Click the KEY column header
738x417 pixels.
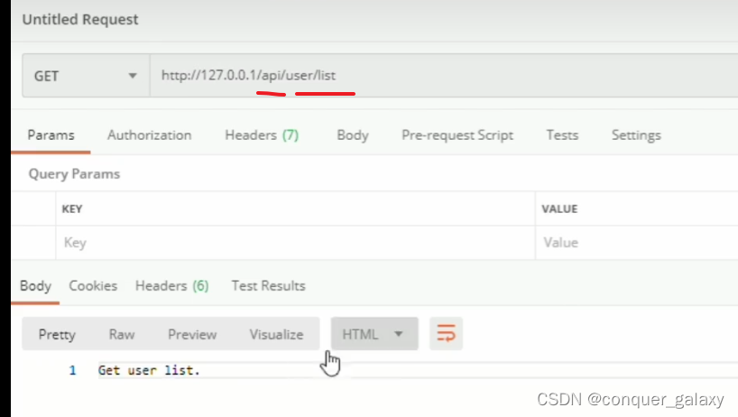72,209
